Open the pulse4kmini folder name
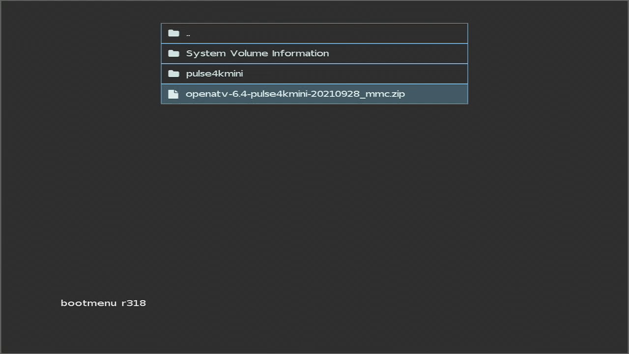Image resolution: width=629 pixels, height=354 pixels. (214, 74)
